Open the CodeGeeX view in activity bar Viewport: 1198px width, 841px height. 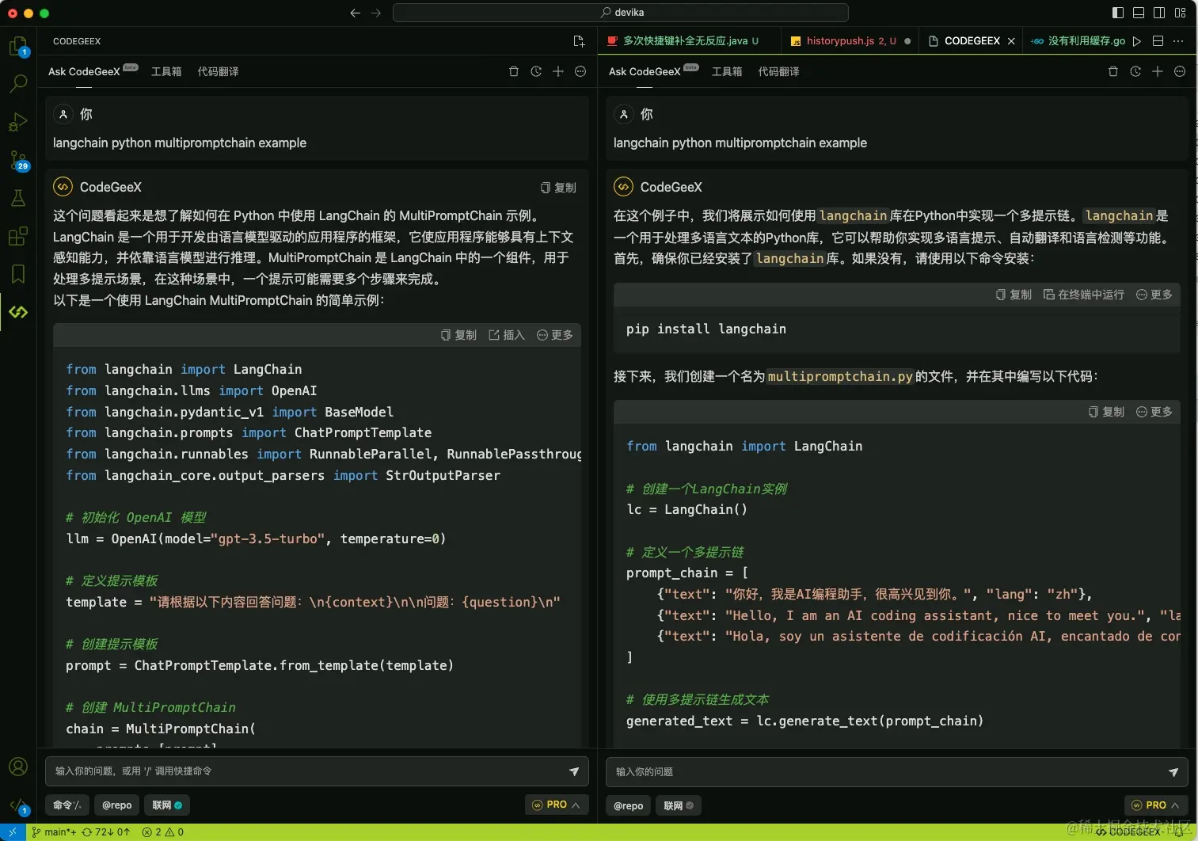tap(18, 312)
